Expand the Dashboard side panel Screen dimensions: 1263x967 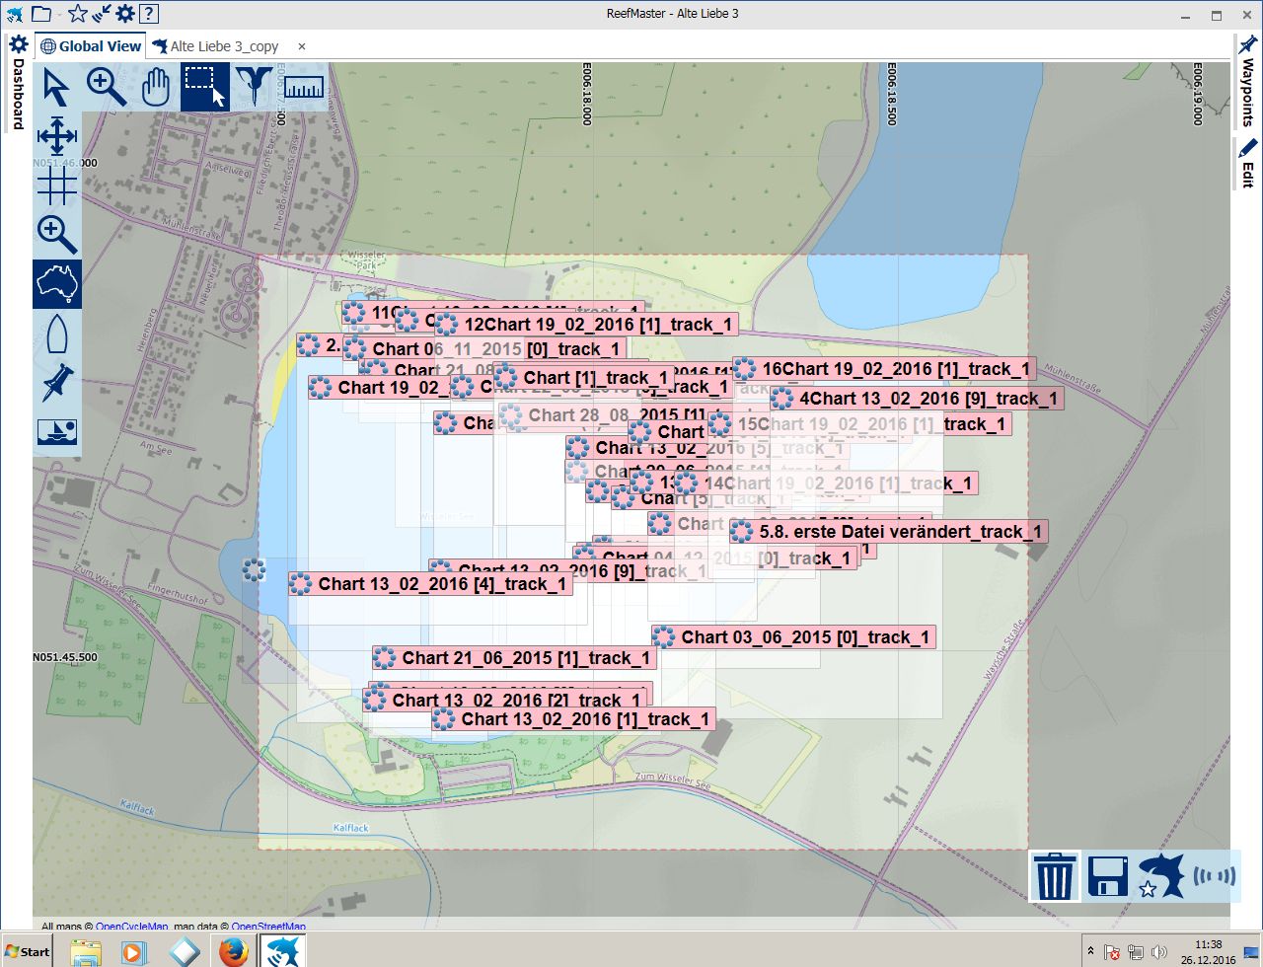click(x=18, y=84)
